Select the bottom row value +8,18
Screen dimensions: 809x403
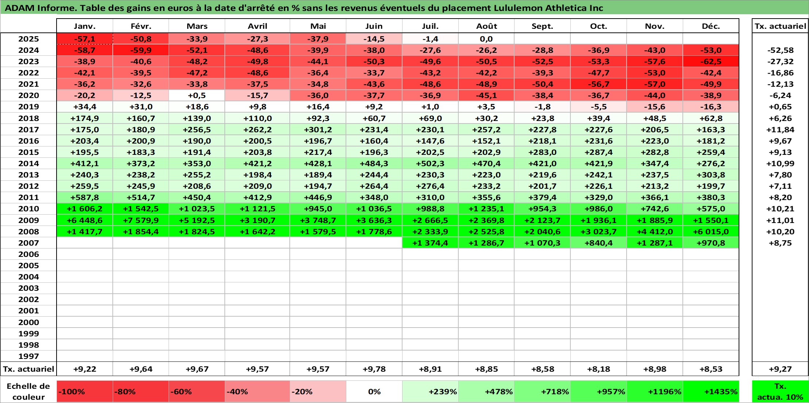pyautogui.click(x=598, y=369)
